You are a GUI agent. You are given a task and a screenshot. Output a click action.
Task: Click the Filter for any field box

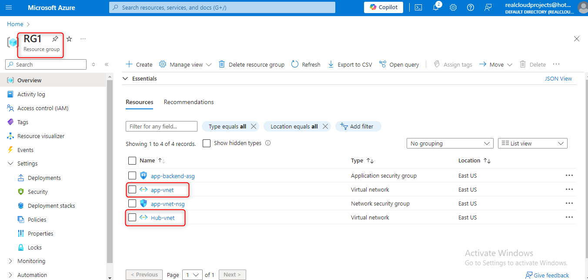coord(161,126)
